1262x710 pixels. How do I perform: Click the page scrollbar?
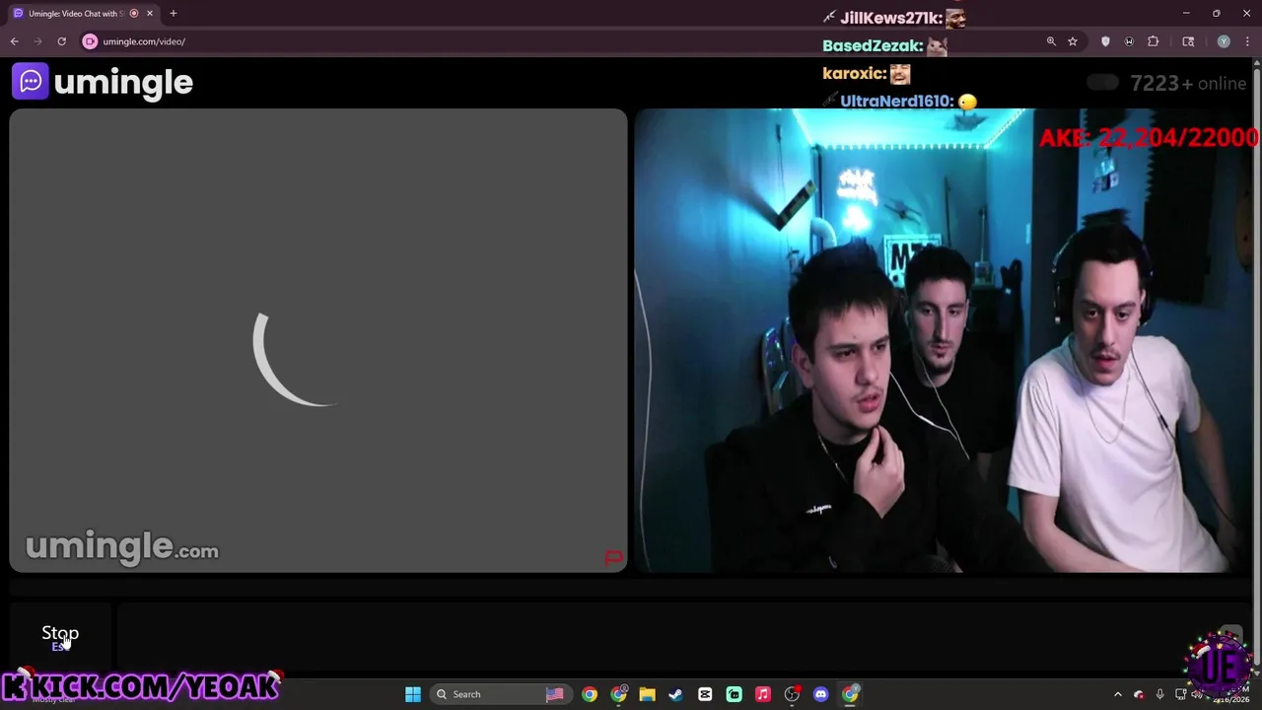click(x=1256, y=365)
